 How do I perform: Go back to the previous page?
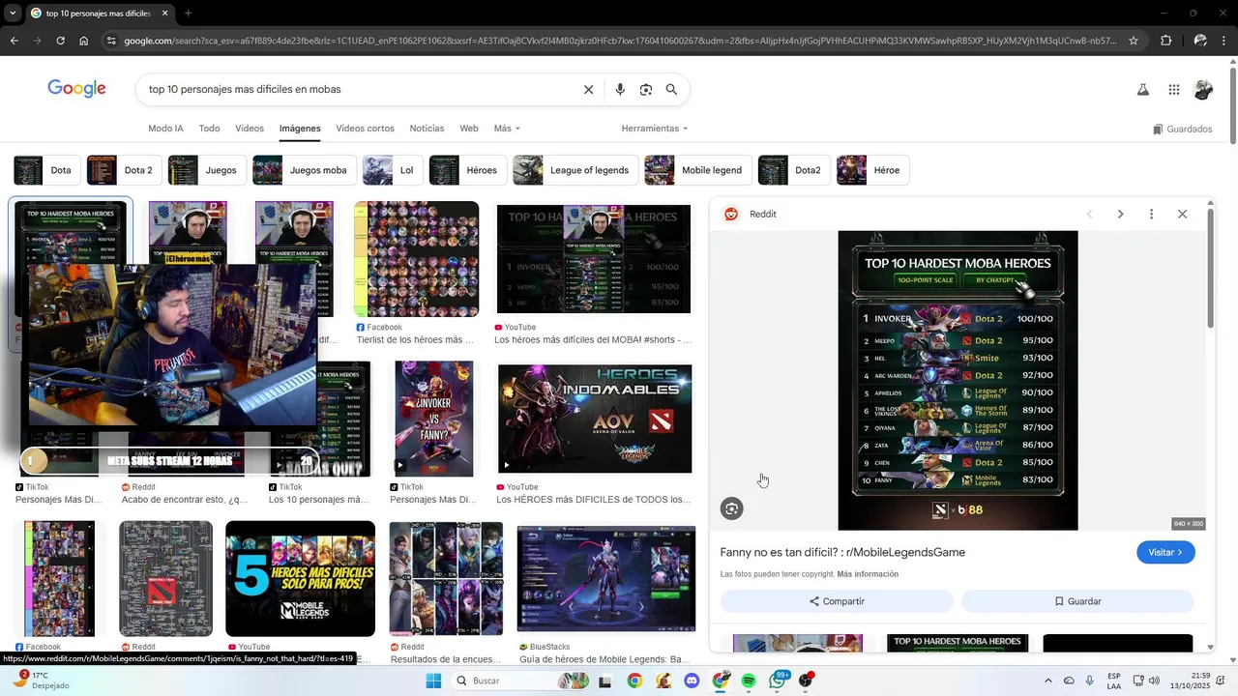pos(14,41)
